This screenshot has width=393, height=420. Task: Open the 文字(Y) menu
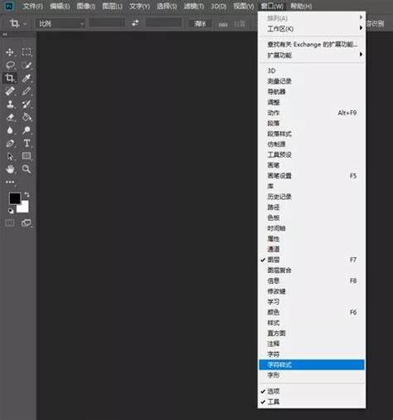click(139, 6)
